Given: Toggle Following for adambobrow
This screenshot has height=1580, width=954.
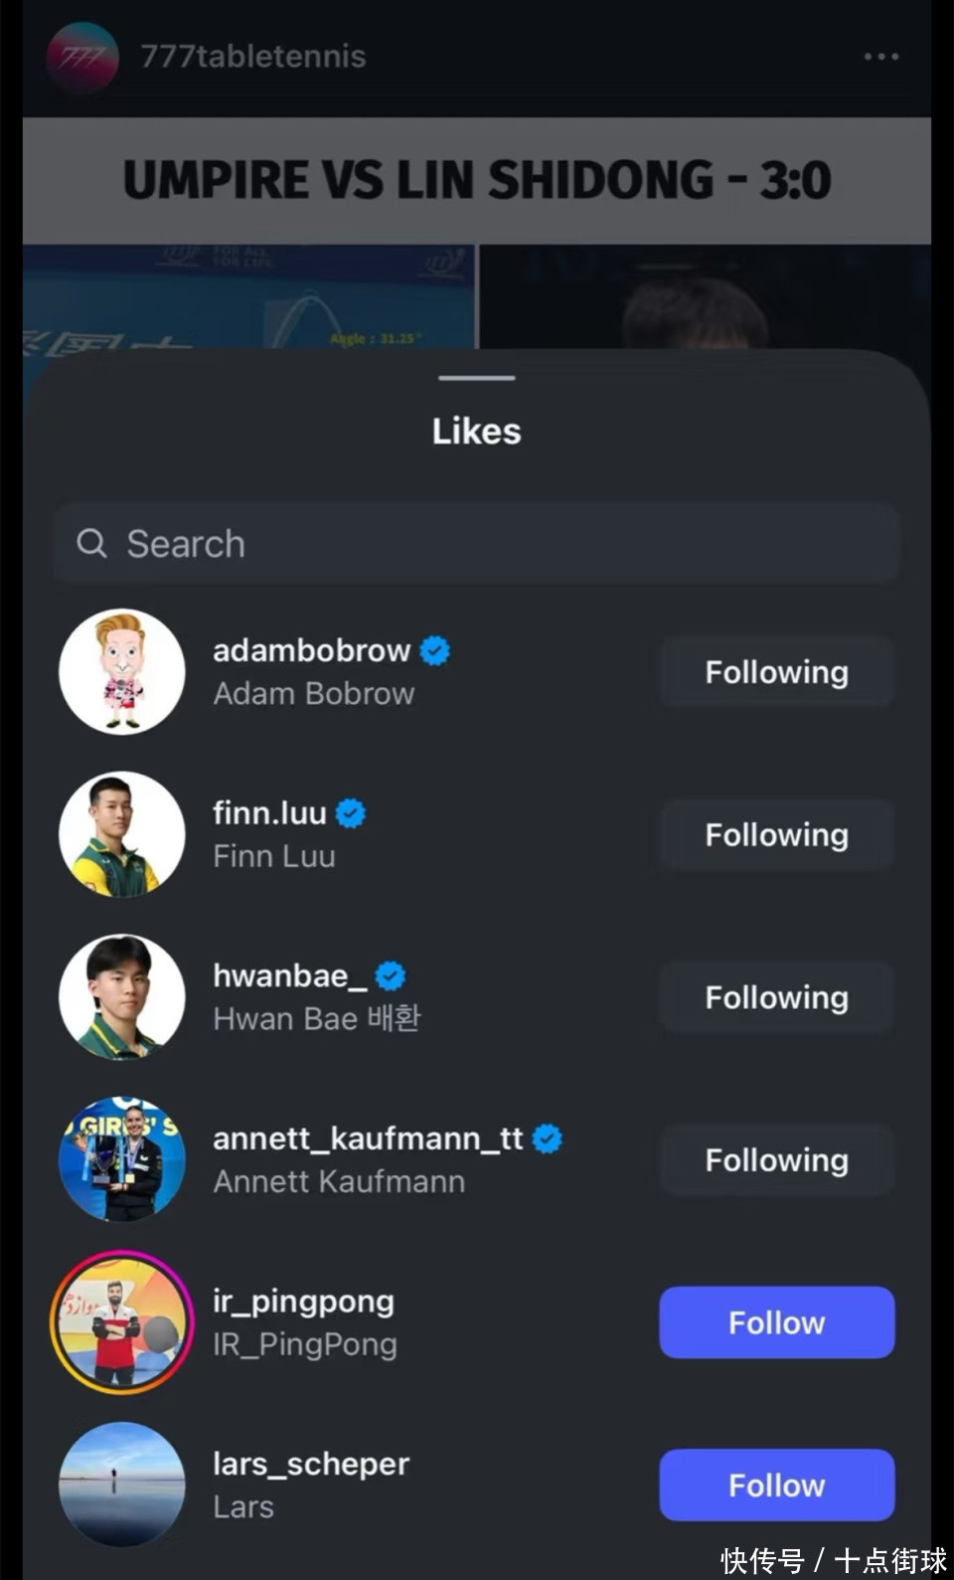Looking at the screenshot, I should coord(776,672).
